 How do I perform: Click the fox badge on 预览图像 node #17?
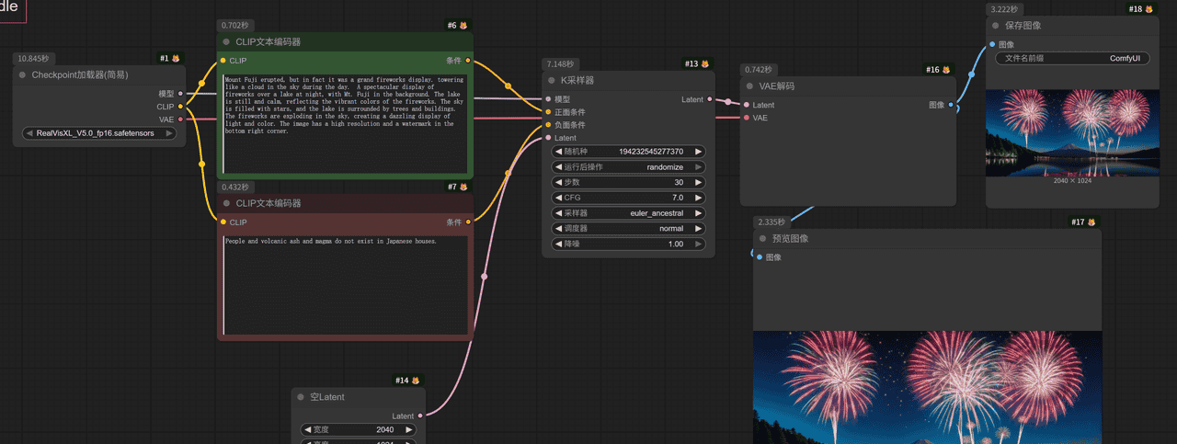tap(1091, 222)
